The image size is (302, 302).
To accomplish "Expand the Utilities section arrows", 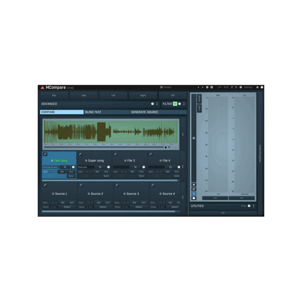I will (x=254, y=206).
